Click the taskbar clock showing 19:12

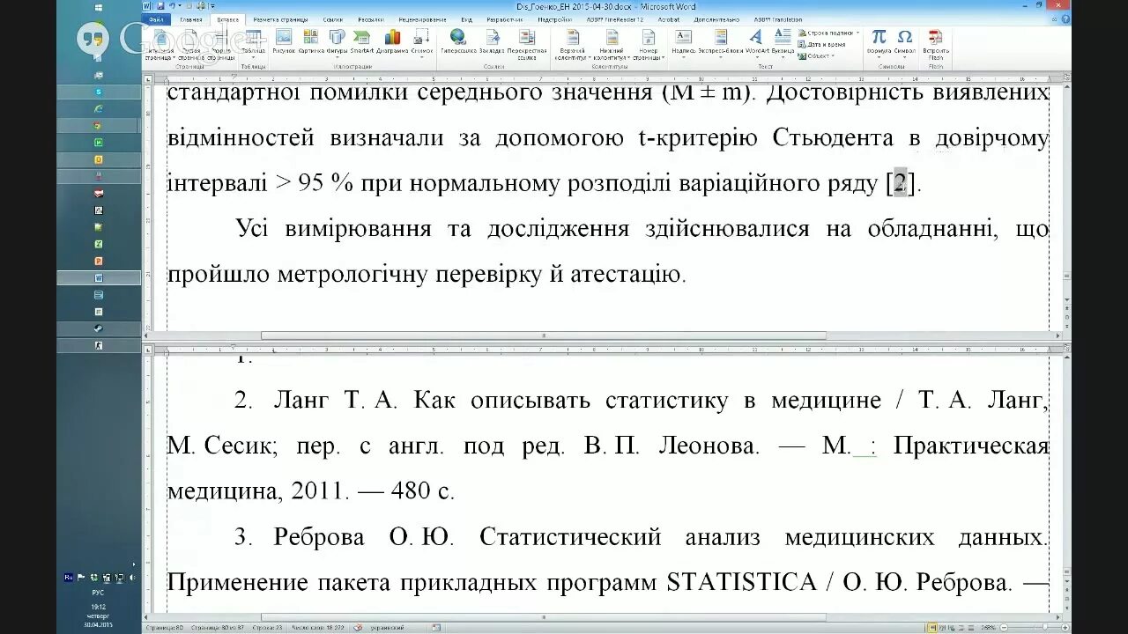[99, 607]
